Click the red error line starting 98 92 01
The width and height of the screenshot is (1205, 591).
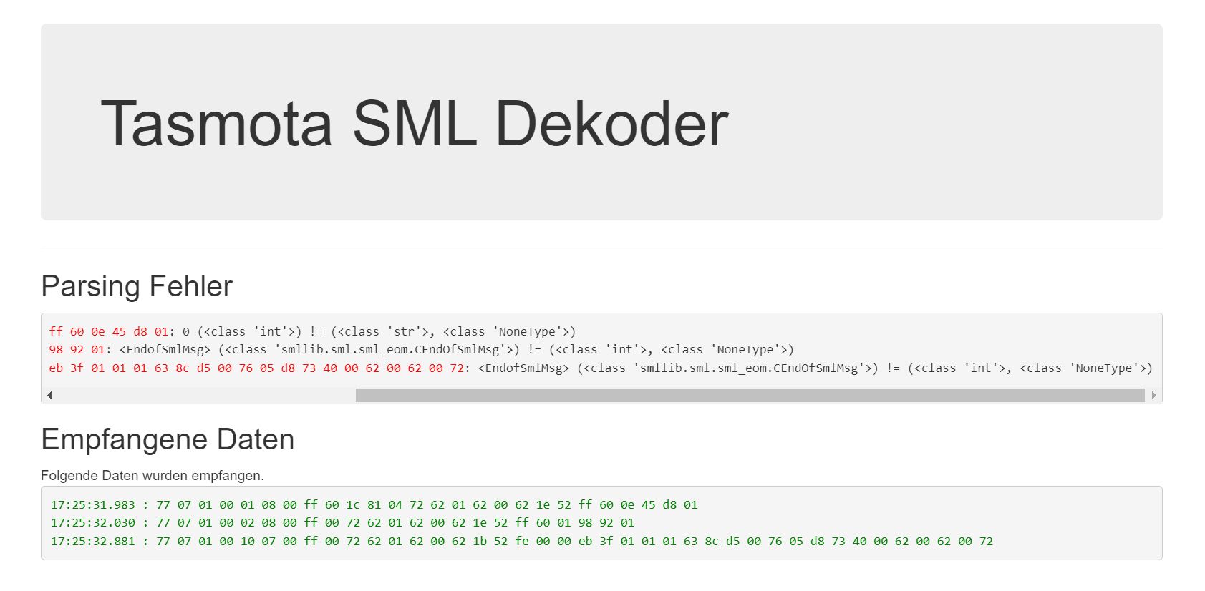(421, 350)
